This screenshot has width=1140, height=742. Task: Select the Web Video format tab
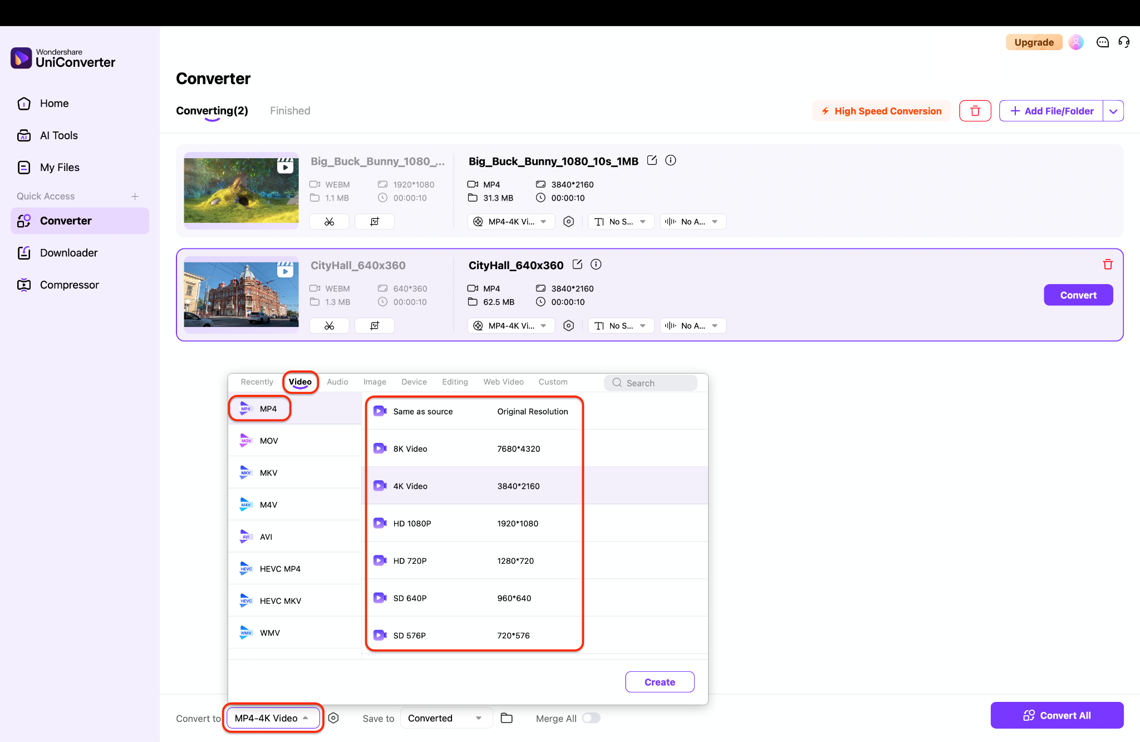pos(503,382)
